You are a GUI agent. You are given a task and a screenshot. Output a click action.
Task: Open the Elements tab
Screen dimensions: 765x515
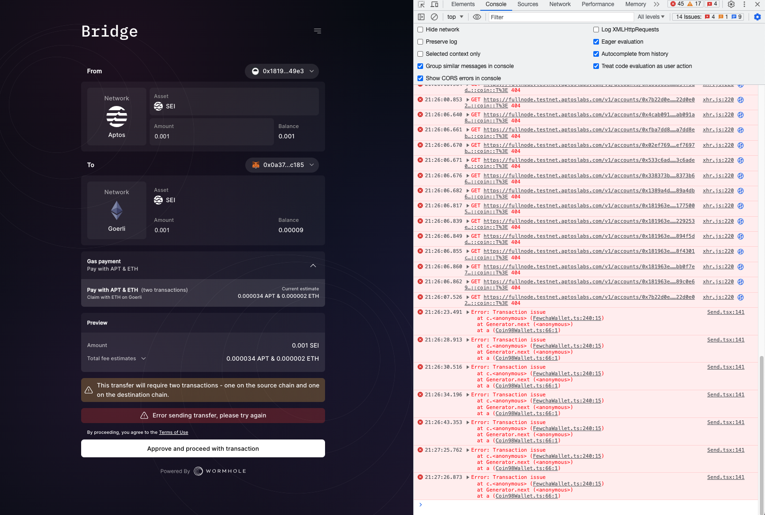[x=463, y=4]
